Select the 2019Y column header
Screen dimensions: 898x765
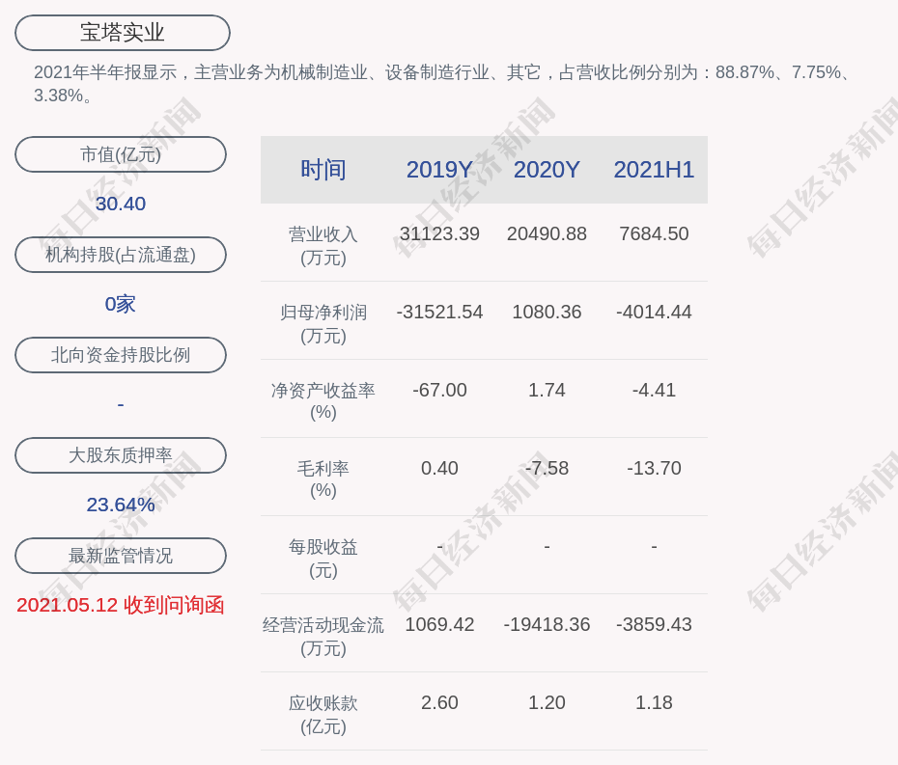pos(439,170)
